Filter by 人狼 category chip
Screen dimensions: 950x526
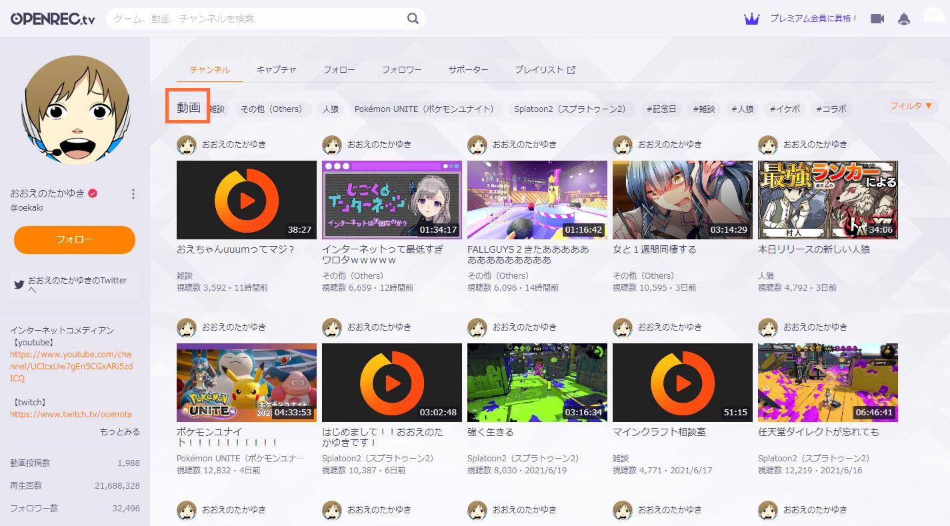click(331, 109)
